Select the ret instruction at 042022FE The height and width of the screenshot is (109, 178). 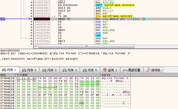(98, 36)
